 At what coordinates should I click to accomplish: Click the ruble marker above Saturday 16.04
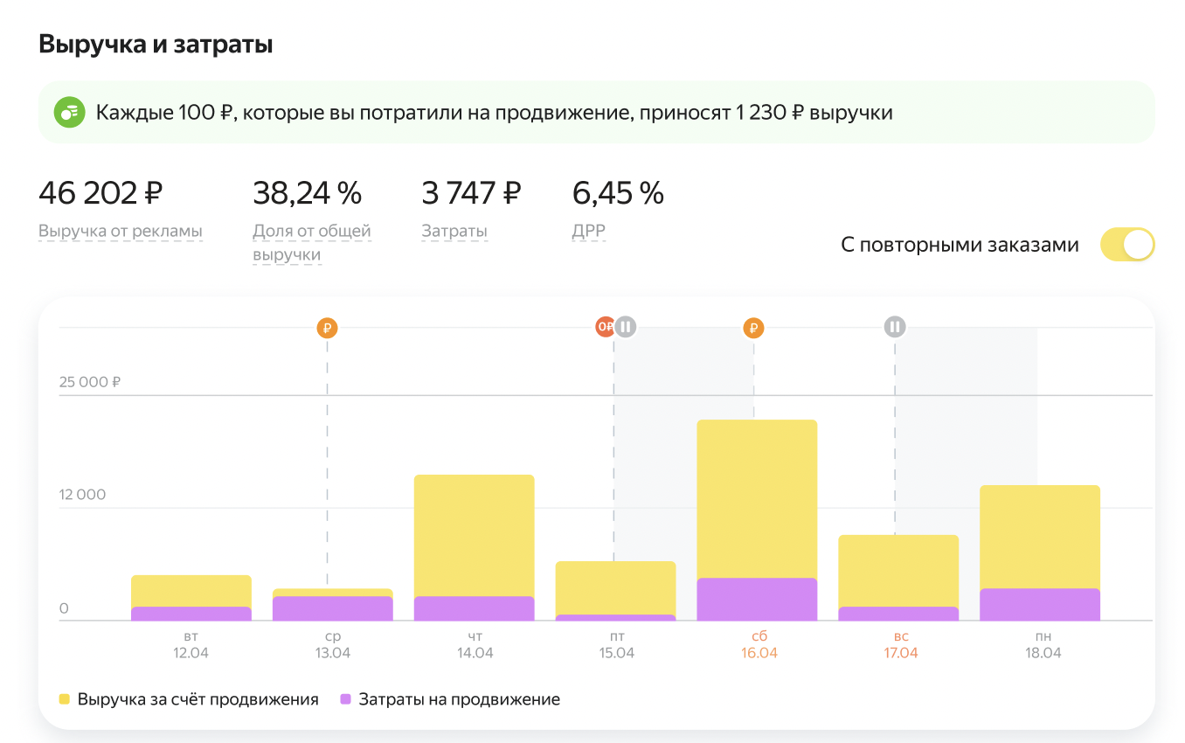(x=753, y=328)
